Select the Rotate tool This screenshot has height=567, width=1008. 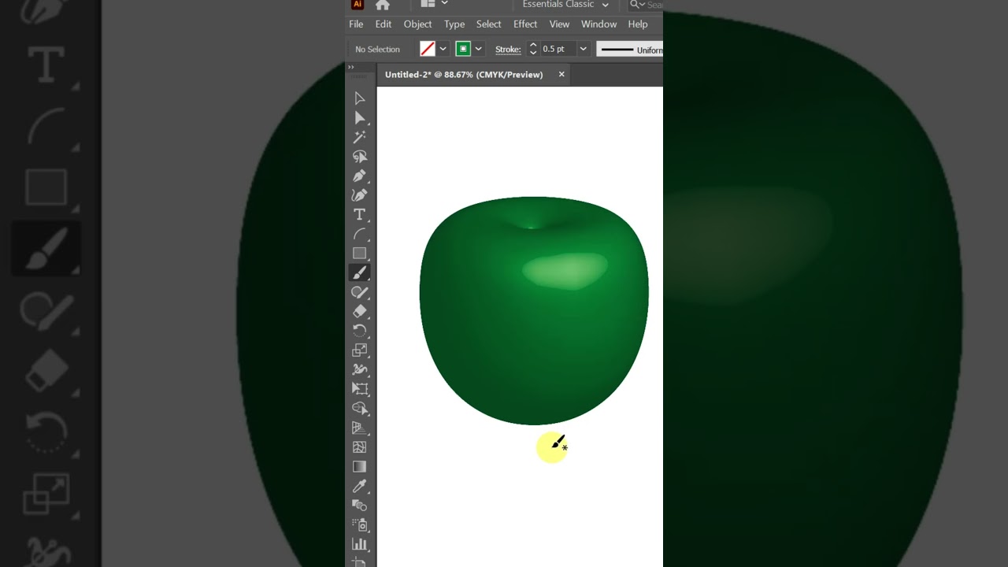(x=359, y=331)
